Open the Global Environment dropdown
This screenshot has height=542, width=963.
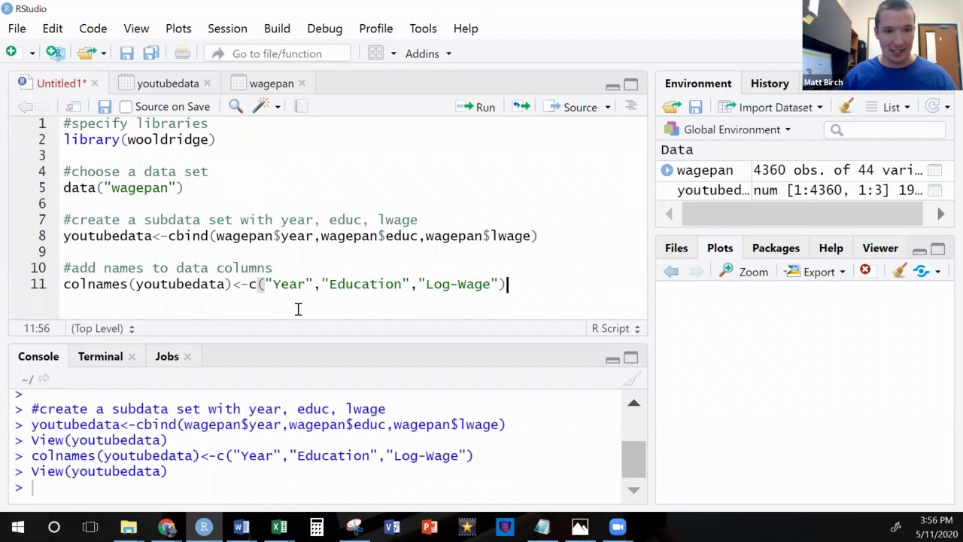pyautogui.click(x=727, y=129)
